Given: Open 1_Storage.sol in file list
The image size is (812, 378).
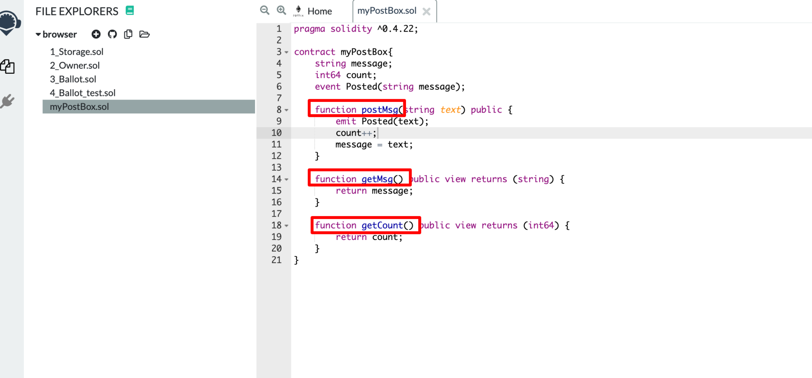Looking at the screenshot, I should click(77, 52).
